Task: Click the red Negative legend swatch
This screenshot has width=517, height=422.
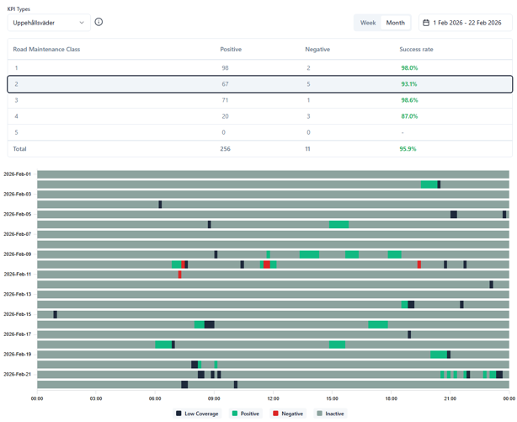Action: coord(275,414)
